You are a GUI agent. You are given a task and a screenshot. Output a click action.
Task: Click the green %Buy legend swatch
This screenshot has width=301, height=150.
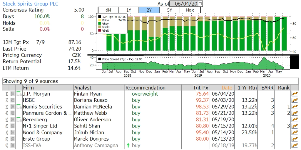tap(99, 24)
